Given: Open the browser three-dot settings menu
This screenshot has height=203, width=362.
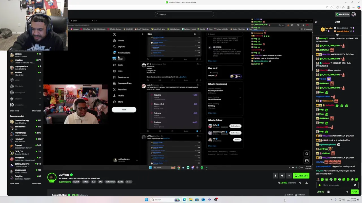Looking at the screenshot, I should [x=353, y=7].
